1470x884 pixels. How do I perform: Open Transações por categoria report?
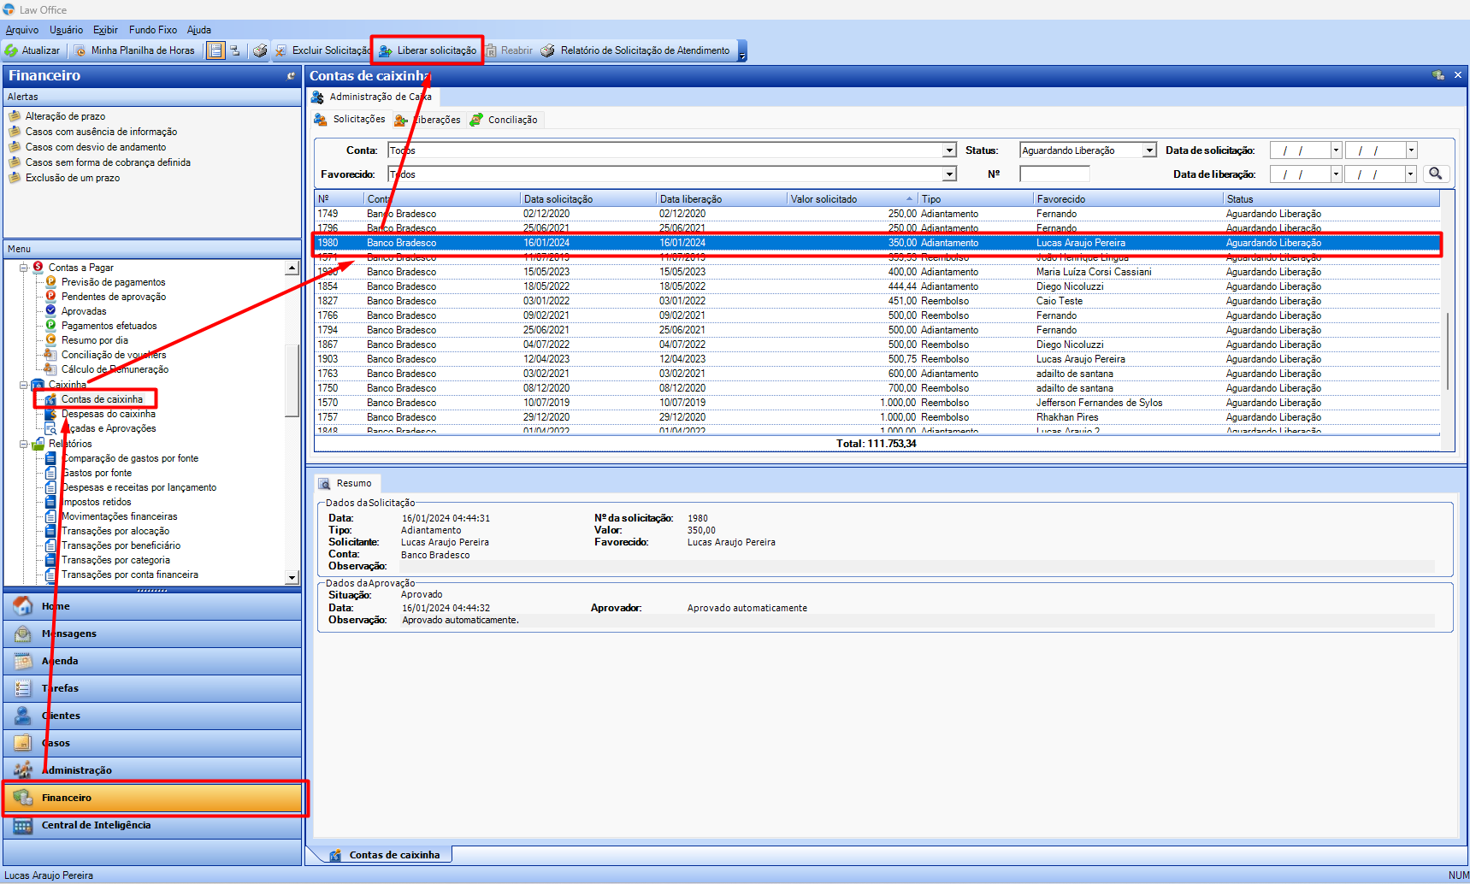(115, 560)
